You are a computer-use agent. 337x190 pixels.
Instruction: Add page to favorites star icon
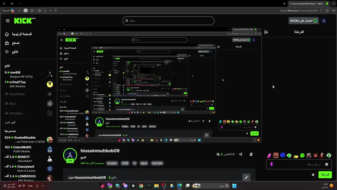pos(45,11)
